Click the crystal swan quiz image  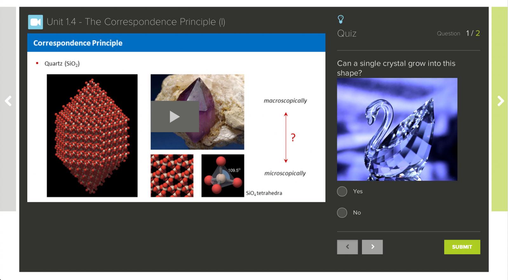tap(397, 129)
